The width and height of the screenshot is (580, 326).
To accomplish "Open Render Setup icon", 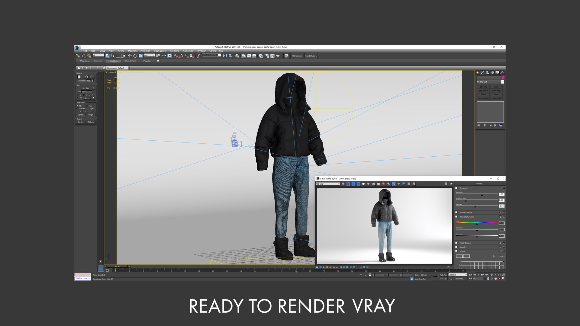I will point(267,56).
